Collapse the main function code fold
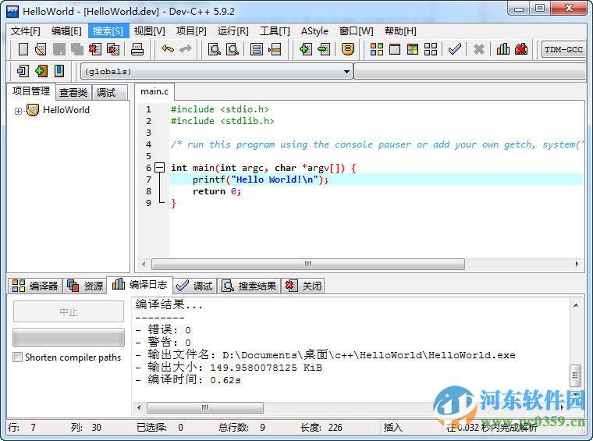593x441 pixels. coord(160,168)
